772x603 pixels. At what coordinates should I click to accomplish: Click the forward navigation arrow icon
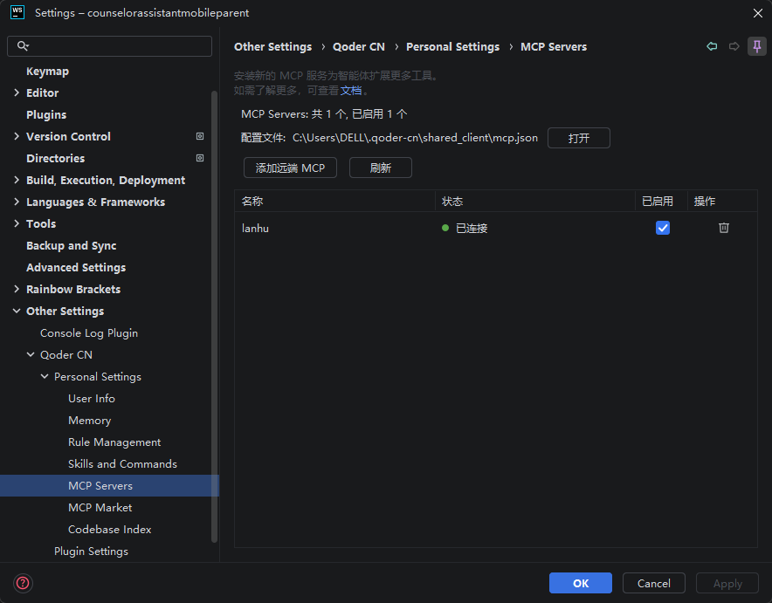(x=734, y=46)
